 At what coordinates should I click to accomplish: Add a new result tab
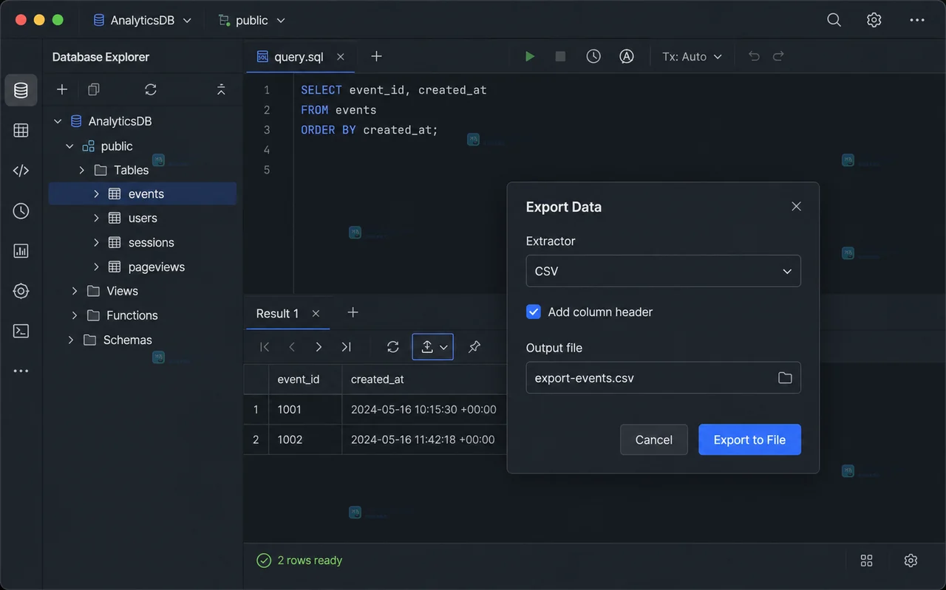point(353,313)
